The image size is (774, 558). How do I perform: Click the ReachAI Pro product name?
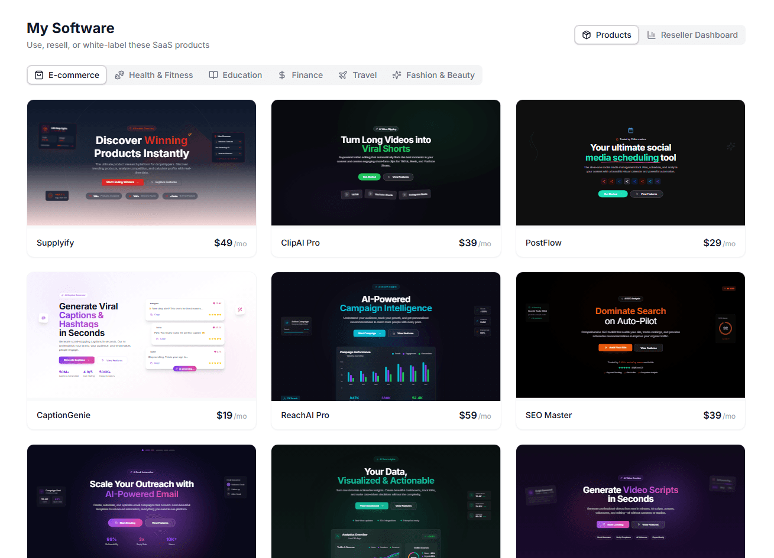305,415
